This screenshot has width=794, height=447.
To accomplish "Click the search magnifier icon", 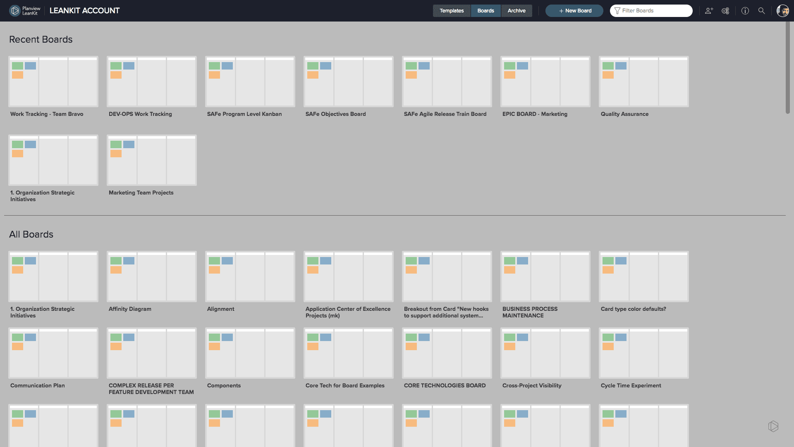I will [x=761, y=11].
